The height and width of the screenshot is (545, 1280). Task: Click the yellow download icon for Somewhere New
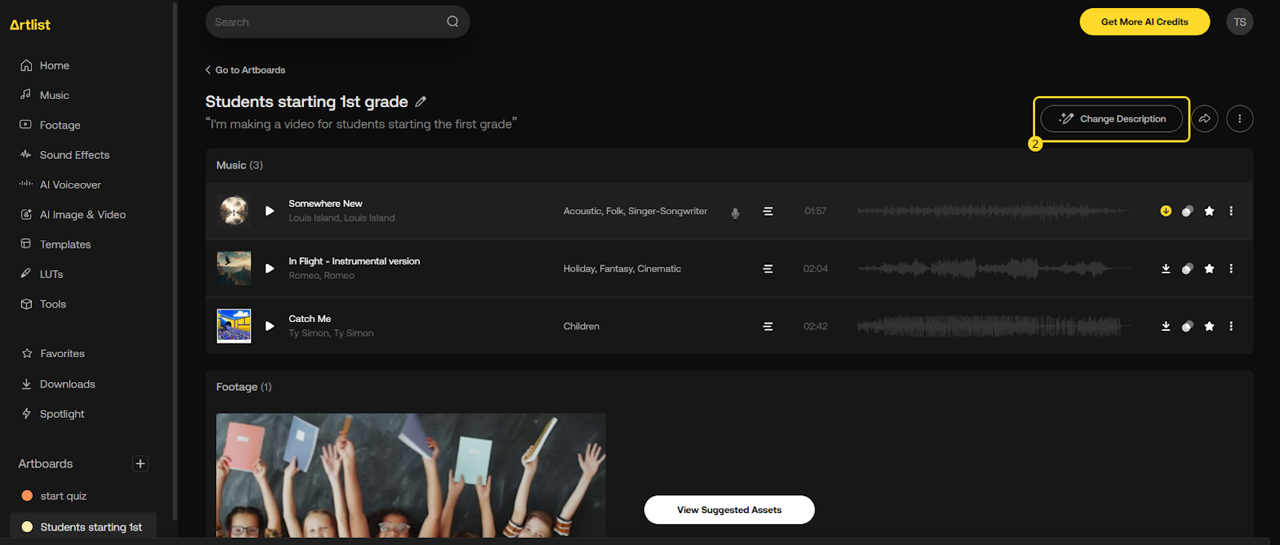[1166, 211]
